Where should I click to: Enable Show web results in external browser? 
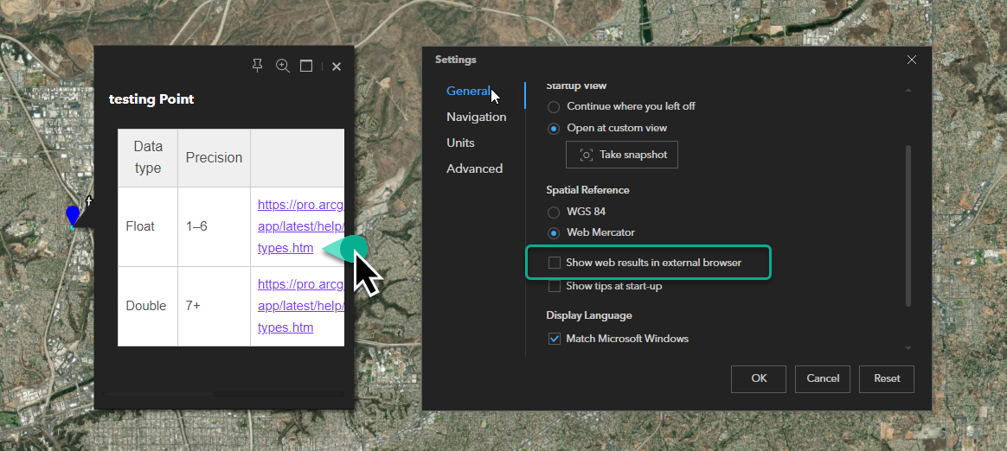point(555,263)
